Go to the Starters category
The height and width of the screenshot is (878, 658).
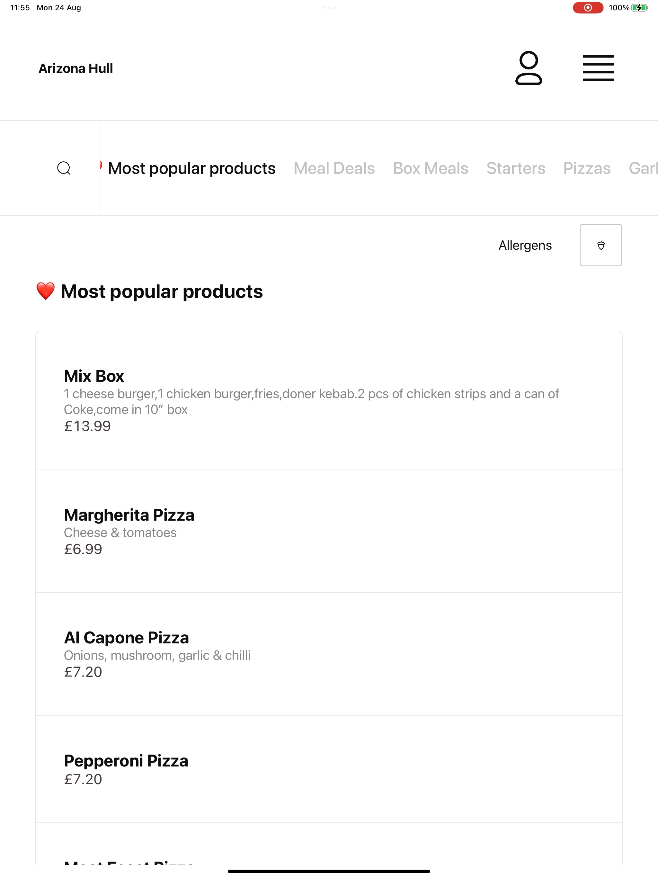(x=516, y=168)
